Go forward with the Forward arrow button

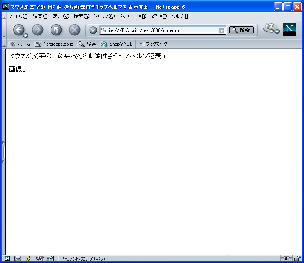tap(38, 30)
